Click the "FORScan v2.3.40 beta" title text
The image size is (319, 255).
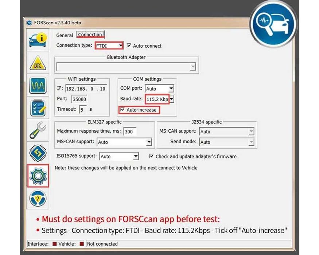[x=58, y=23]
